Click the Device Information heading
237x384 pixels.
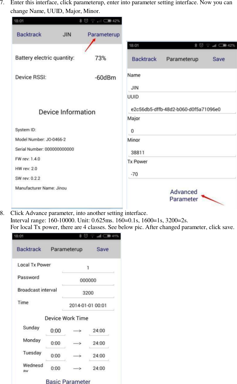(67, 112)
